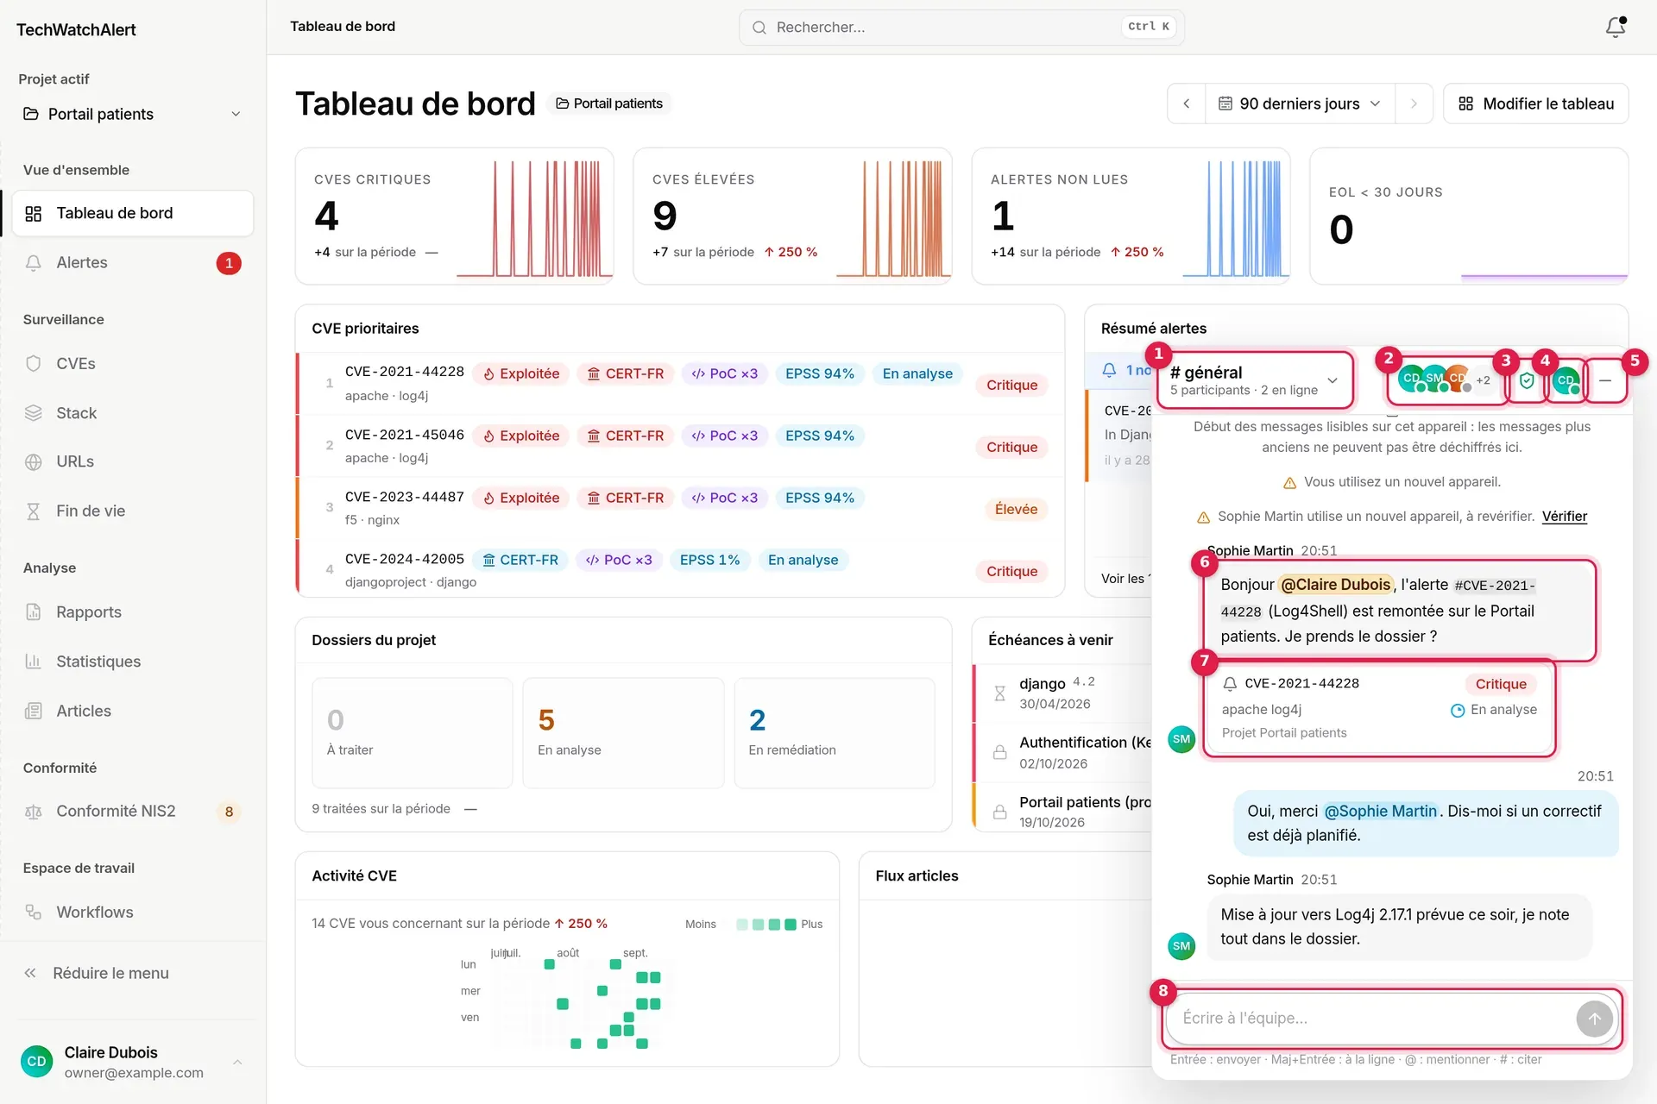Viewport: 1657px width, 1104px height.
Task: Click the En remédiation dossier count card
Action: click(835, 733)
